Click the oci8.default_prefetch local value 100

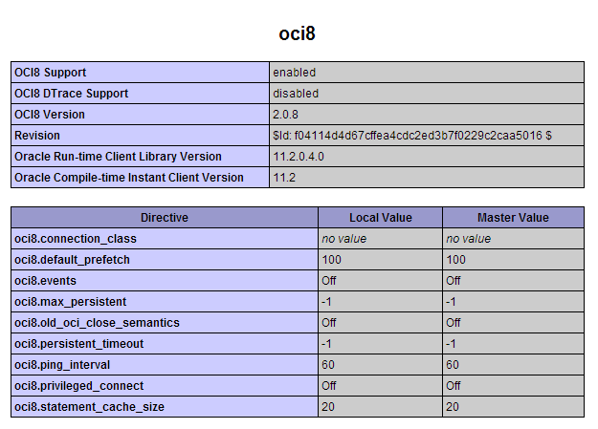coord(331,260)
